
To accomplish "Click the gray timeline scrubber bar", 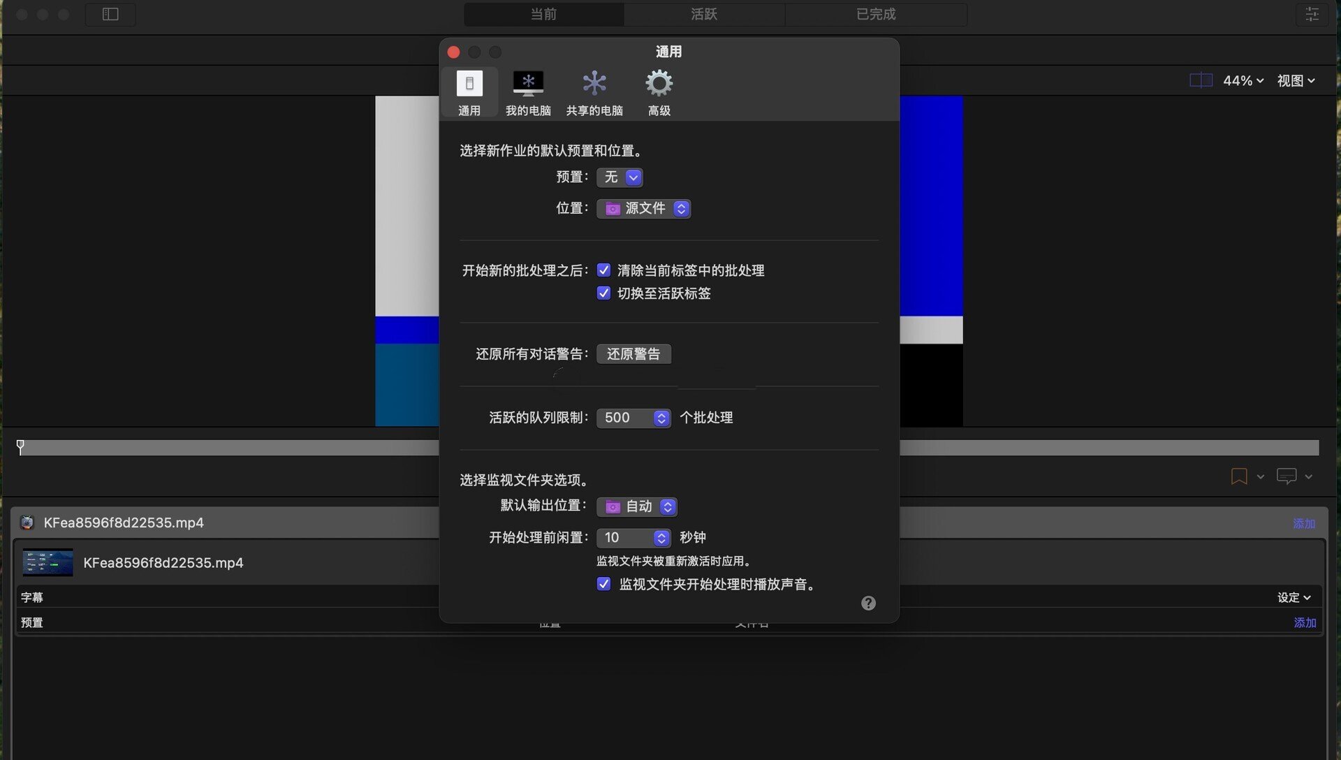I will pos(668,448).
